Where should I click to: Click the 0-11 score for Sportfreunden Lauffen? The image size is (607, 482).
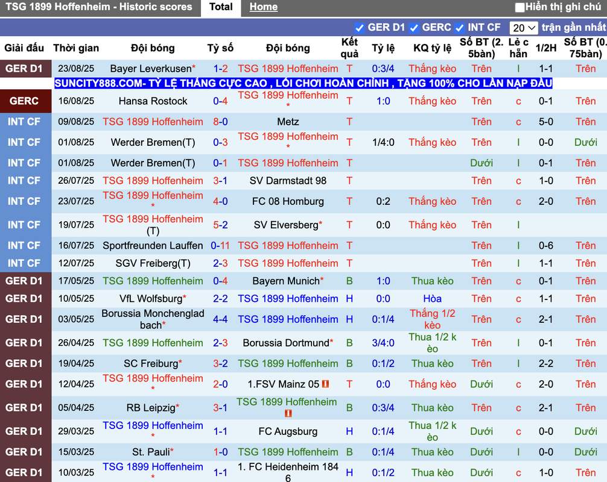point(220,246)
